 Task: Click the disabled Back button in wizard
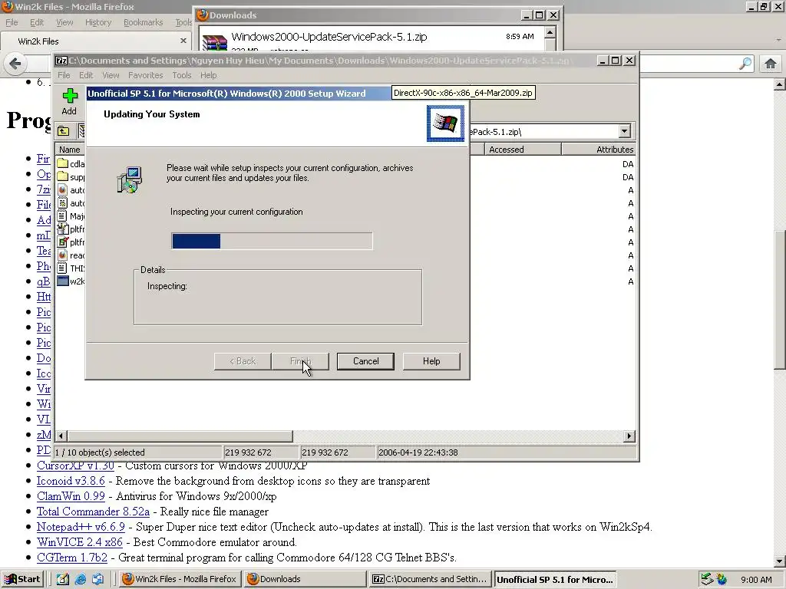[x=243, y=361]
